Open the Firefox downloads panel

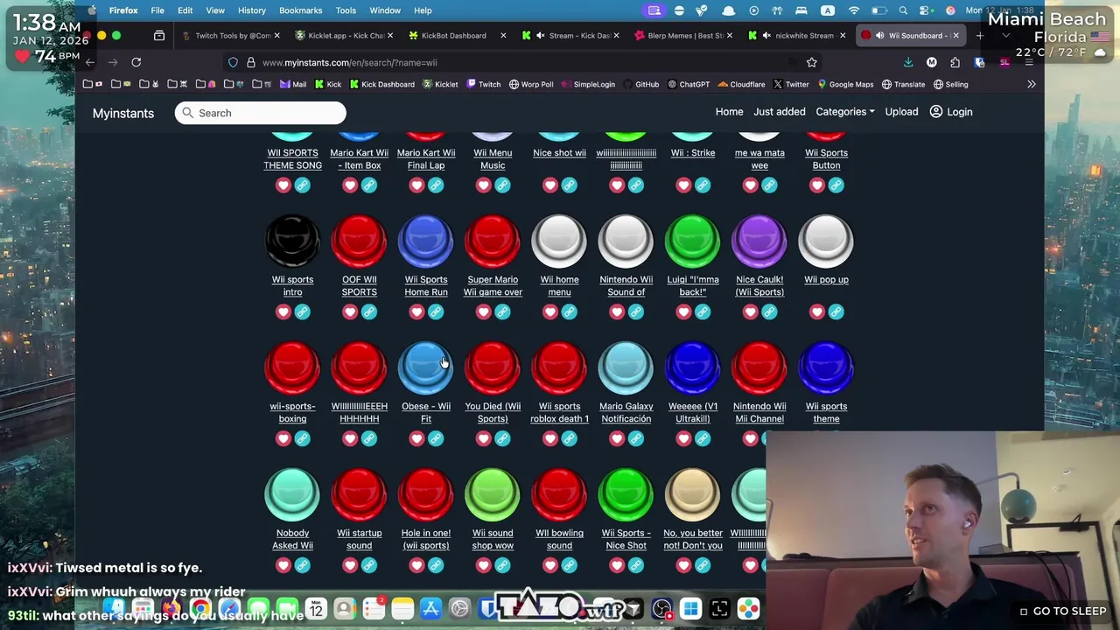tap(908, 63)
